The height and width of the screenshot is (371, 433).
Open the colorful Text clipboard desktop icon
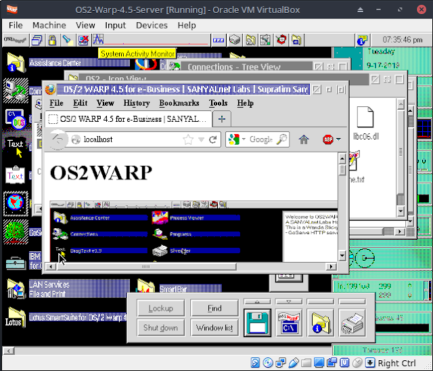tap(16, 175)
